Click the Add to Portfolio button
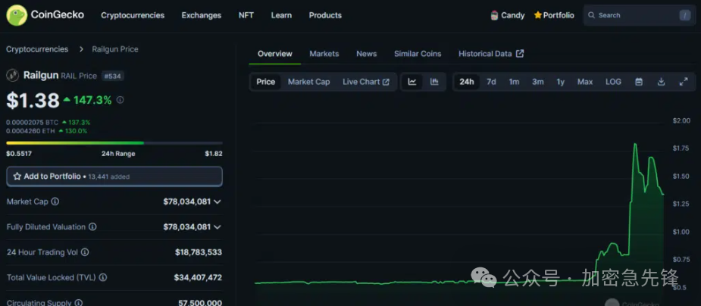 114,176
